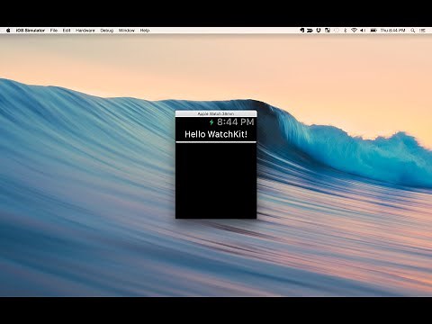The width and height of the screenshot is (432, 324).
Task: Open the Apple menu
Action: pos(8,31)
